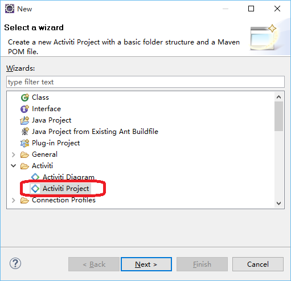Select the Activiti Diagram icon
Viewport: 291px width, 281px height.
click(x=35, y=177)
